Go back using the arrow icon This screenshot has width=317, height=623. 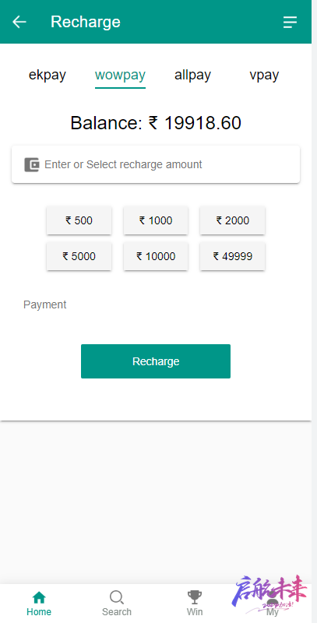coord(19,22)
